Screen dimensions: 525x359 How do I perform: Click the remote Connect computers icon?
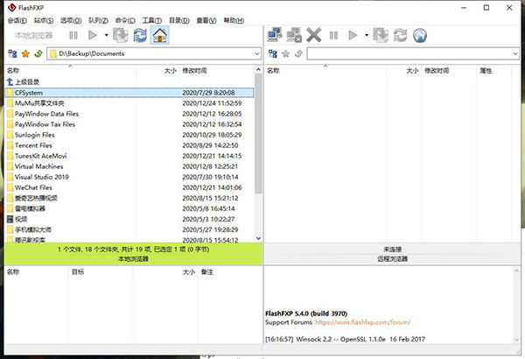(x=275, y=35)
